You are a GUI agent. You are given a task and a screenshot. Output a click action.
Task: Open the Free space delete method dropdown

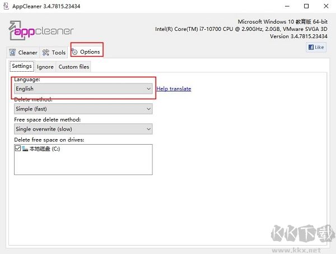coord(83,129)
